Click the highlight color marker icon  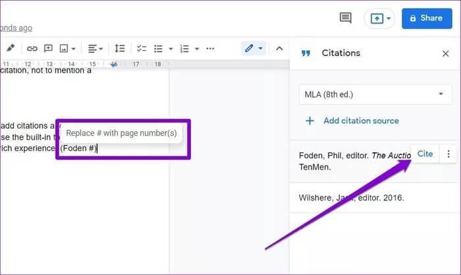(10, 48)
